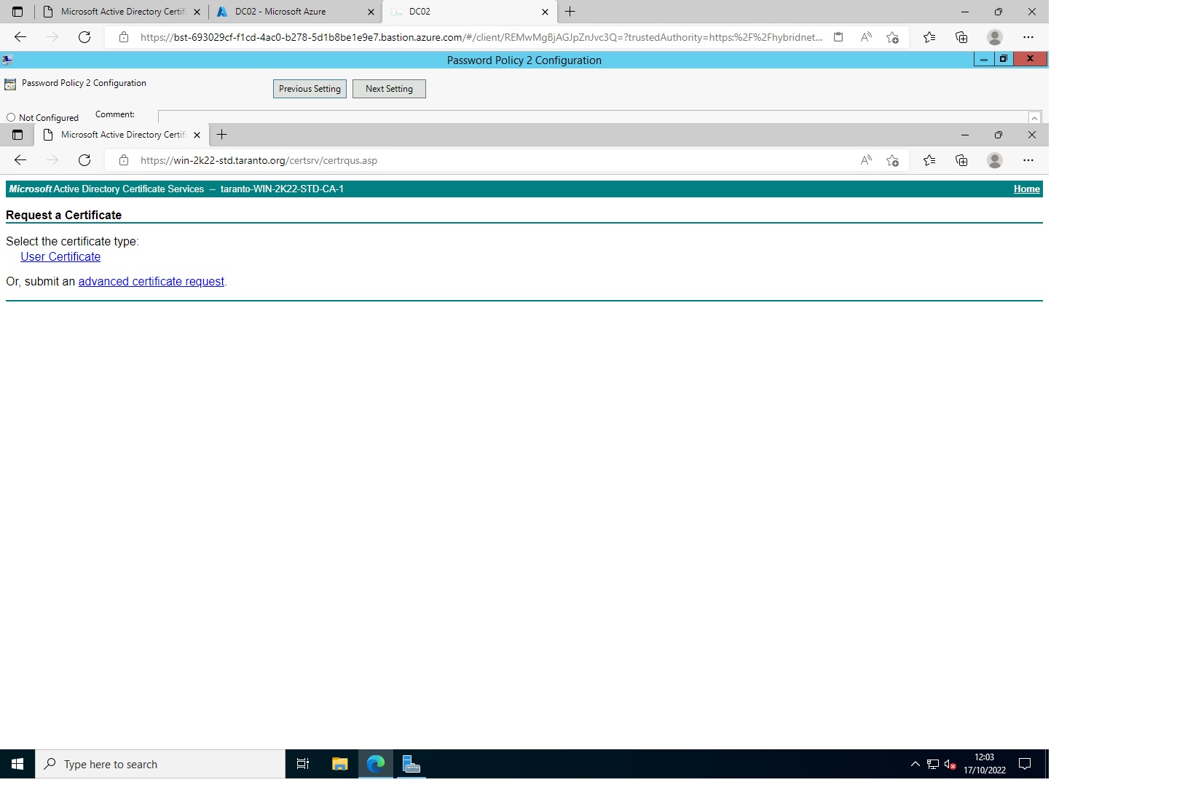Go back in the outer Bastion browser
The image size is (1193, 785).
pos(20,37)
